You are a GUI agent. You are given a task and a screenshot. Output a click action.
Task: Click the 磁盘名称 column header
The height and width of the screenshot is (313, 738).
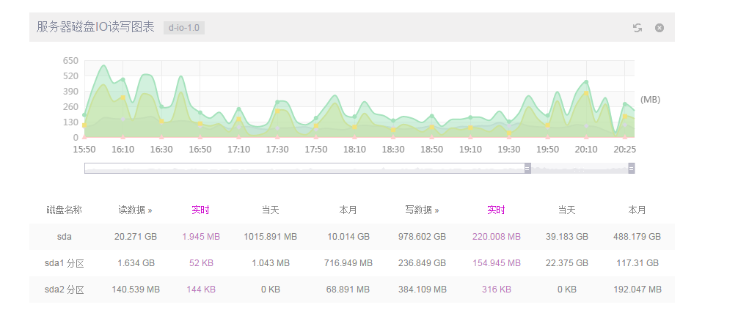tap(64, 210)
